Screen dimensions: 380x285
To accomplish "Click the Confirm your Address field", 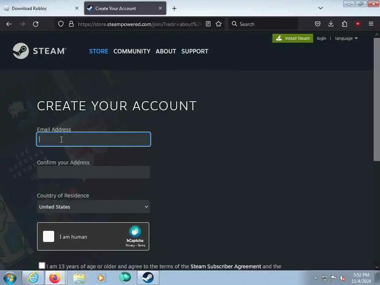I will tap(93, 172).
